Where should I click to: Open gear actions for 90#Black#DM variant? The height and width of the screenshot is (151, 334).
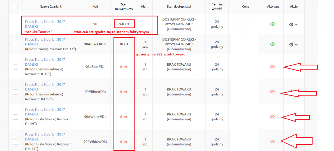291,45
